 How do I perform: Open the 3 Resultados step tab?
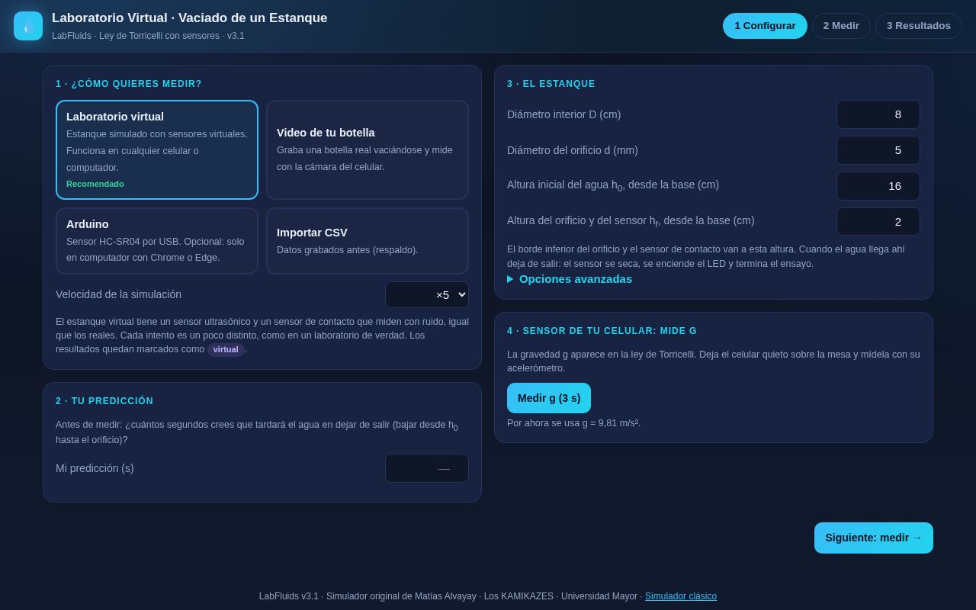[x=919, y=26]
